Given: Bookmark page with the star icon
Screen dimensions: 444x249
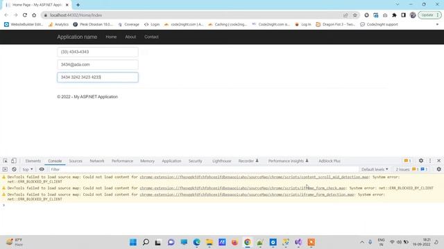Looking at the screenshot, I should point(355,15).
